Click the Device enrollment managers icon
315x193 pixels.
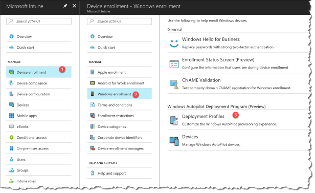coord(93,148)
